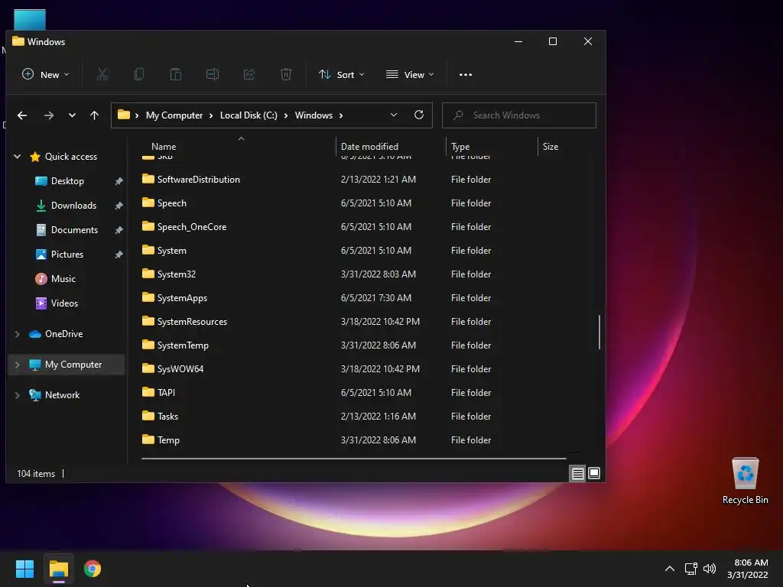Select the SoftwareDistribution folder icon
This screenshot has height=587, width=783.
[148, 179]
